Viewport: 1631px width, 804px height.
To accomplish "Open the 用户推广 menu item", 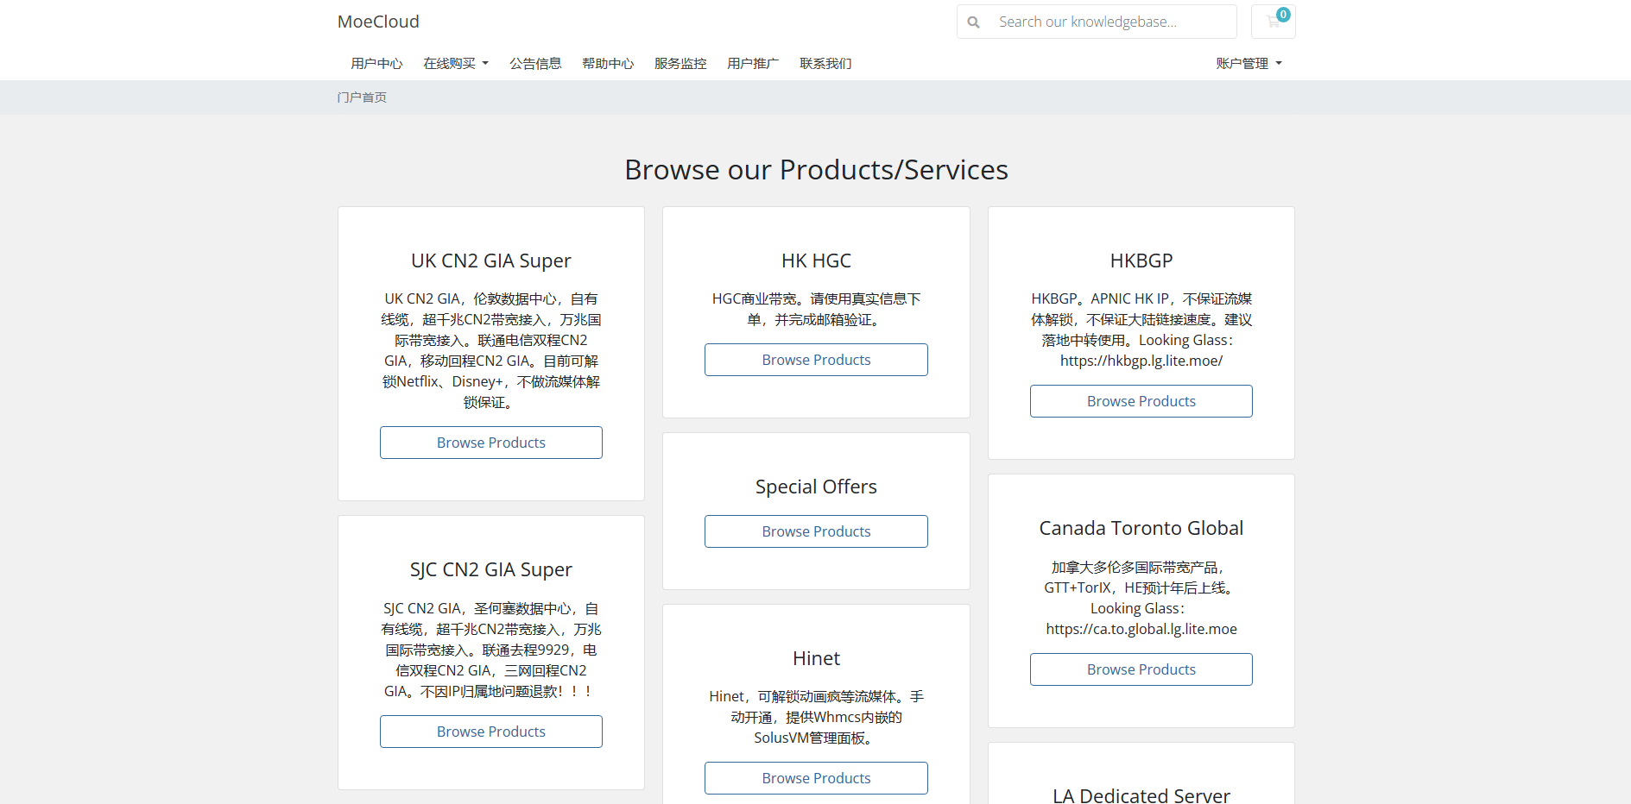I will coord(753,63).
